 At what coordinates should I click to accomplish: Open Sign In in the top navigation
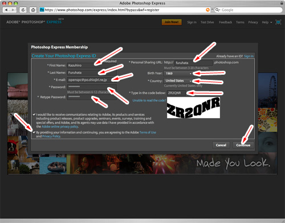[x=192, y=22]
